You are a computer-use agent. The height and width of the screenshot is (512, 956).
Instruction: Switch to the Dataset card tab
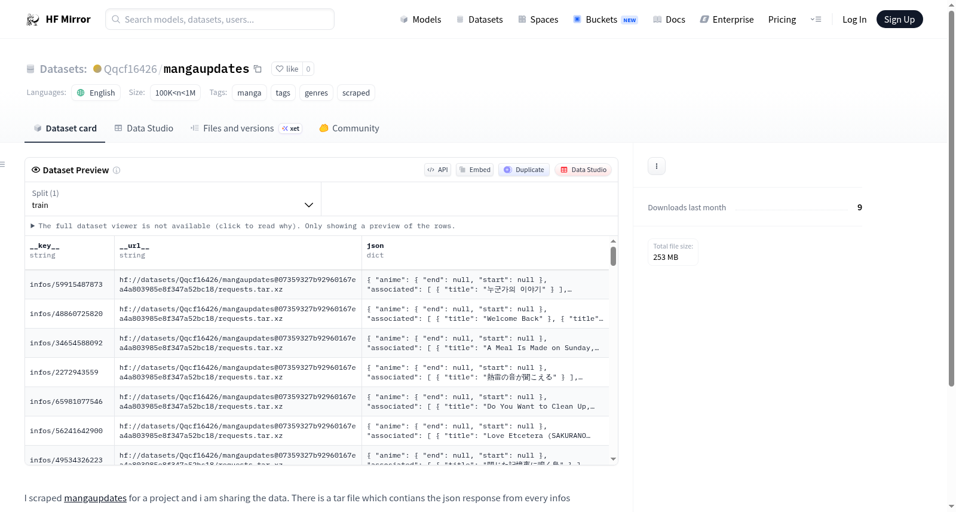65,128
